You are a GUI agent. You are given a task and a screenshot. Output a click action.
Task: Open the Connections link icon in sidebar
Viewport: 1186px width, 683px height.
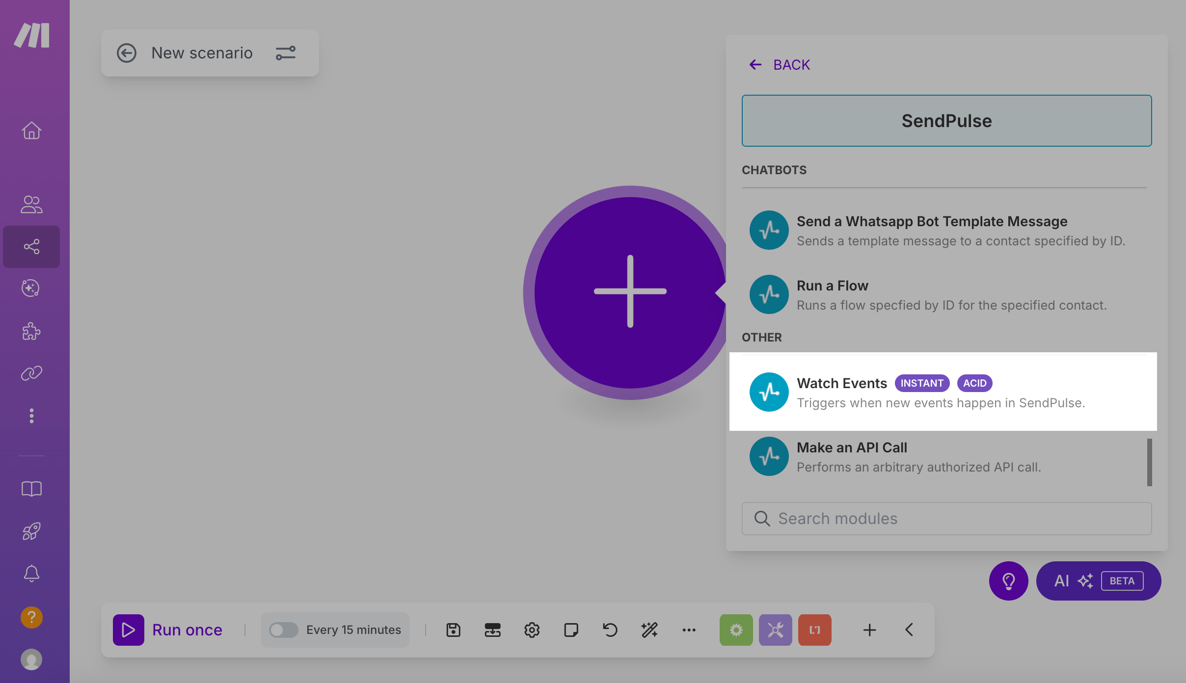(31, 373)
